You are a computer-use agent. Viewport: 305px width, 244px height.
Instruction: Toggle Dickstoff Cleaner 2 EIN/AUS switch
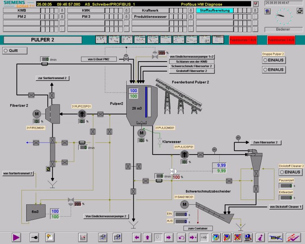(x=290, y=172)
